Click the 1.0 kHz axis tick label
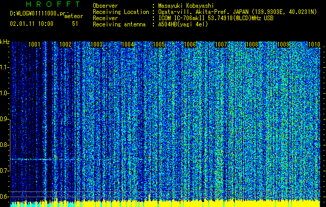326x207 pixels. click(x=4, y=93)
